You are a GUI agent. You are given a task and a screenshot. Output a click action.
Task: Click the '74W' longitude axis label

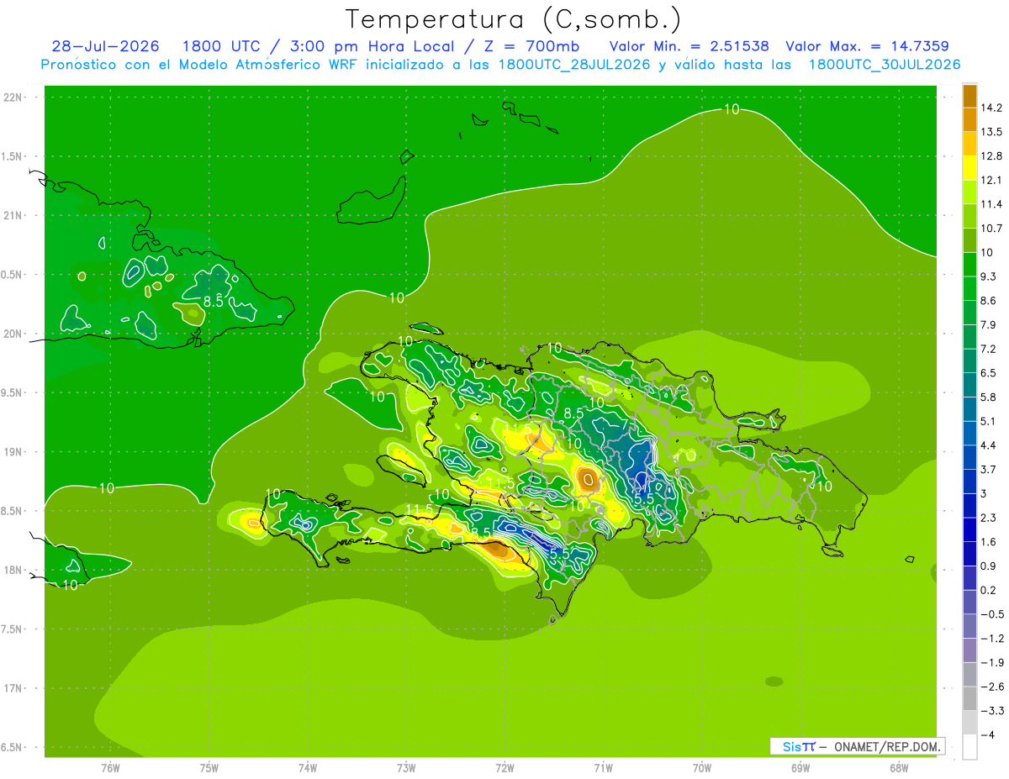(307, 767)
